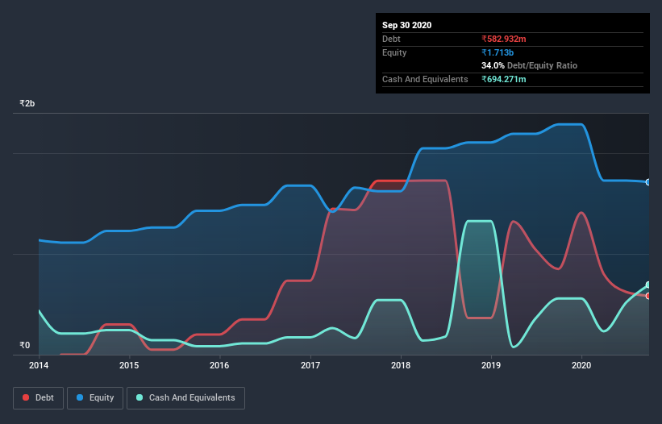The image size is (662, 424).
Task: Click Cash And Equivalents label in tooltip
Action: click(x=425, y=79)
